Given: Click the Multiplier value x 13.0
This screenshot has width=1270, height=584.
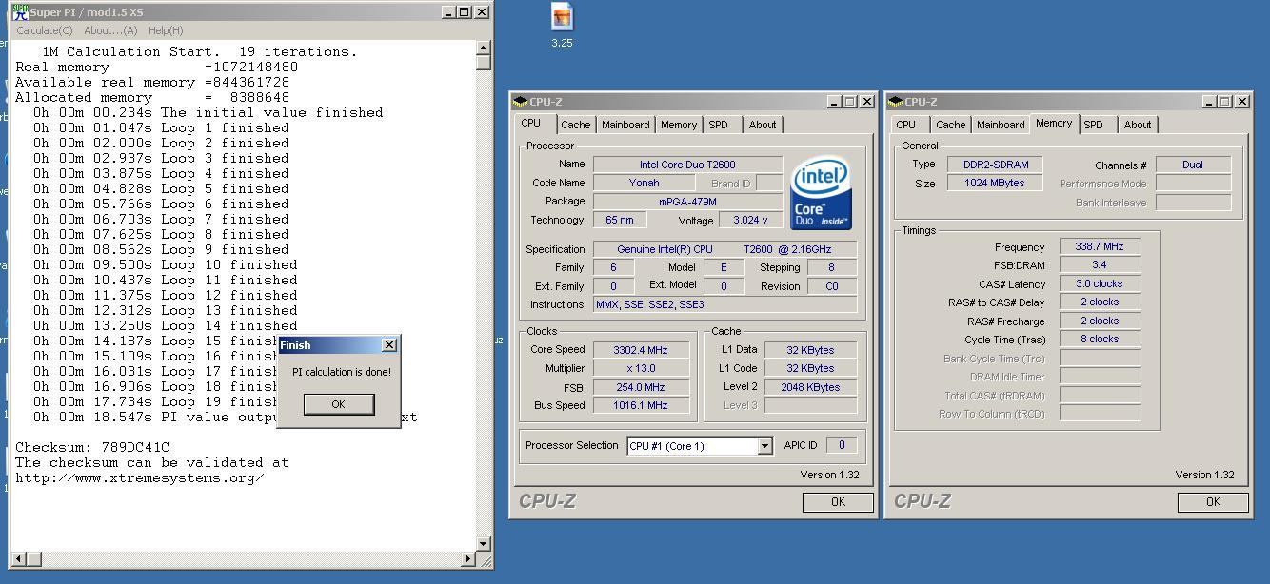Looking at the screenshot, I should click(641, 368).
